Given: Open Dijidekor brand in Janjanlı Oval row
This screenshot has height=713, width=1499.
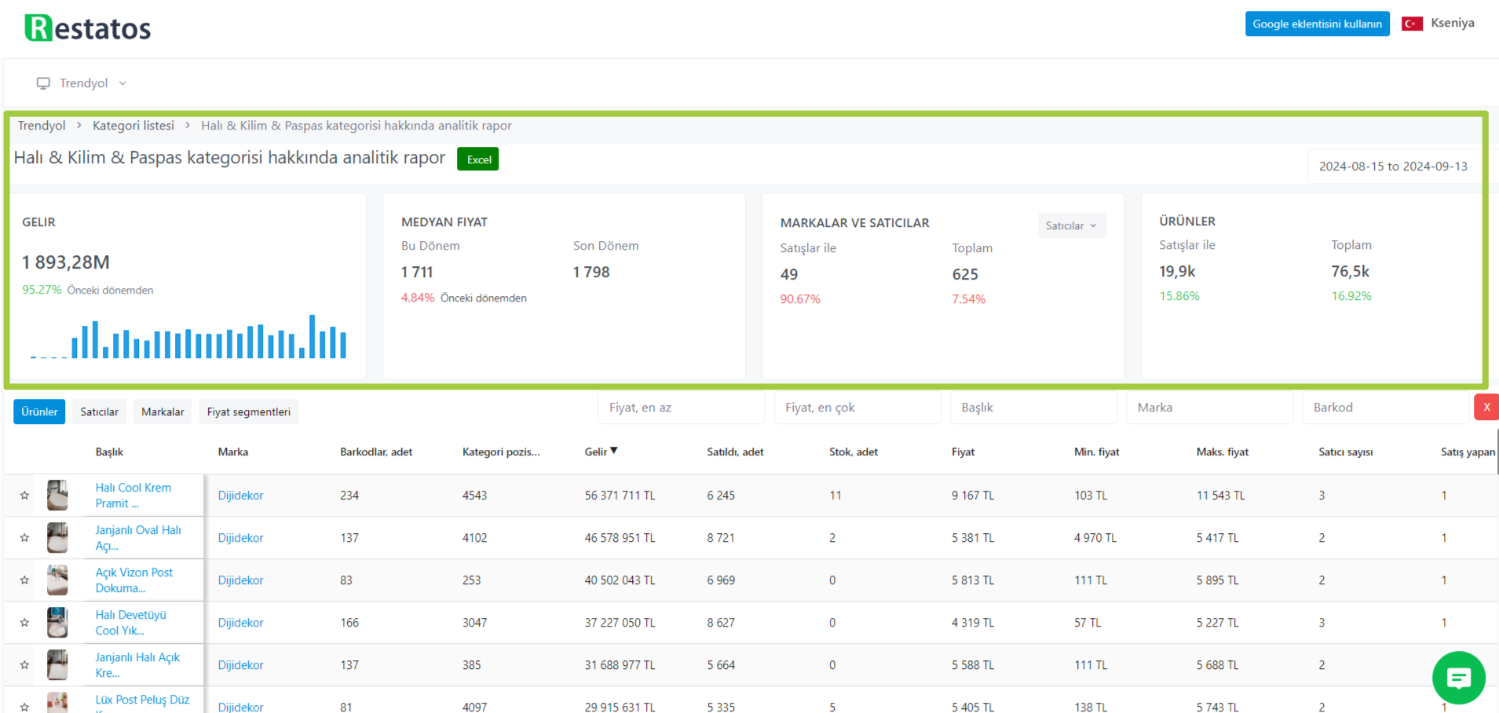Looking at the screenshot, I should tap(240, 538).
